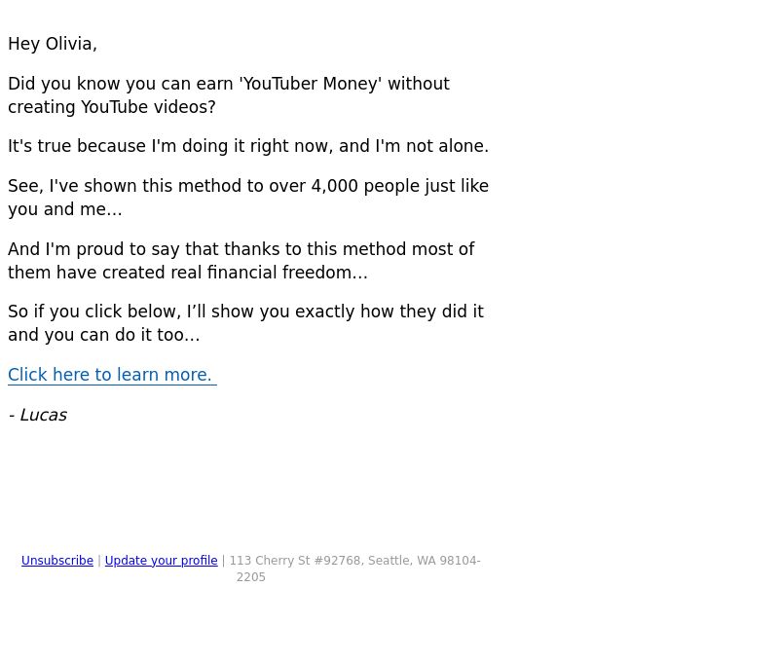Click the sentence starting "So if you click below"
The height and width of the screenshot is (661, 779).
tap(245, 323)
